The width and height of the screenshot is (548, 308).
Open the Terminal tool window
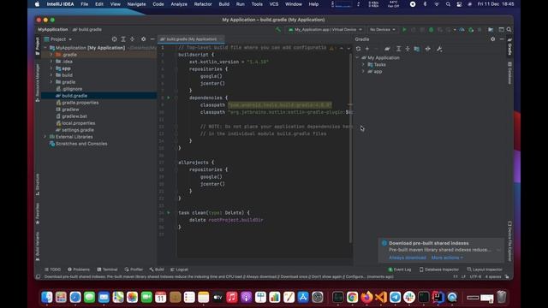[107, 269]
